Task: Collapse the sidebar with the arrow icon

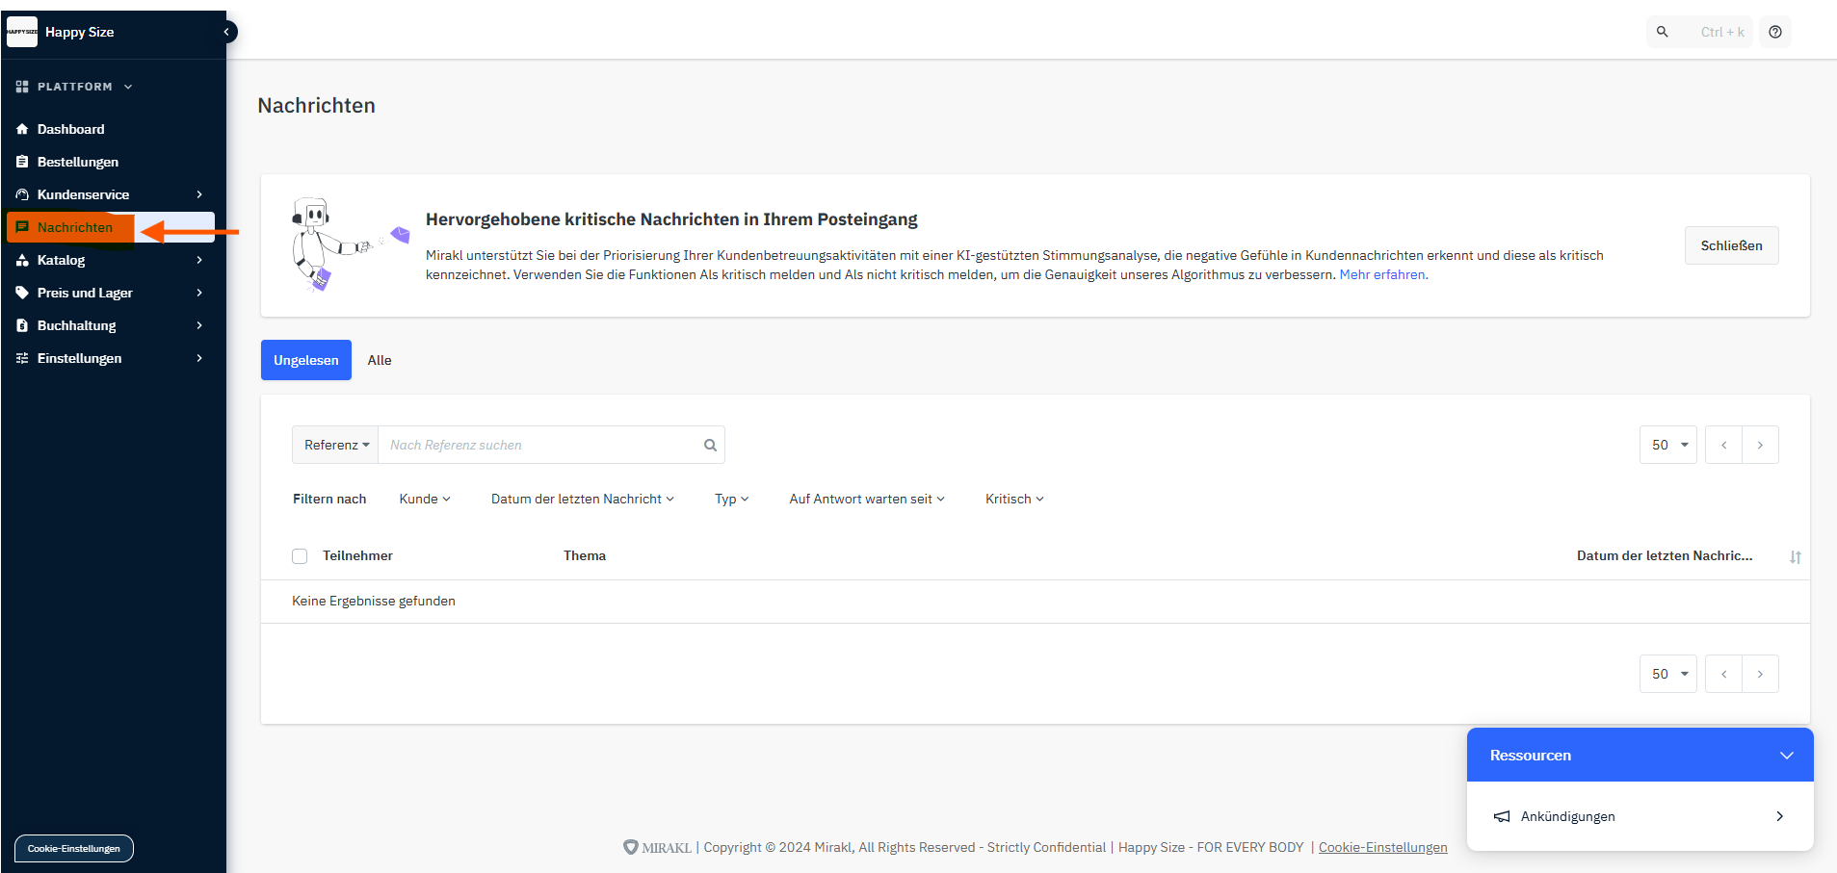Action: (x=227, y=32)
